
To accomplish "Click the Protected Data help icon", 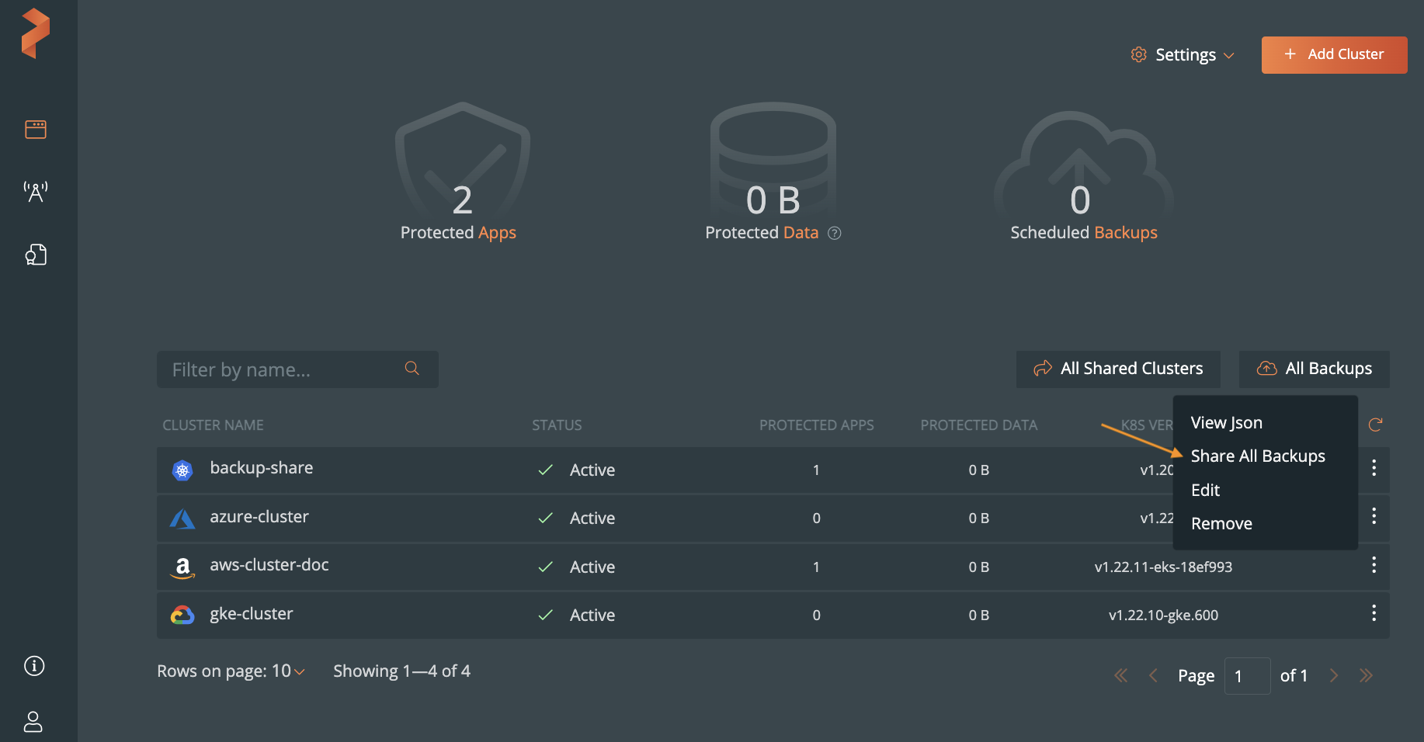I will [835, 233].
